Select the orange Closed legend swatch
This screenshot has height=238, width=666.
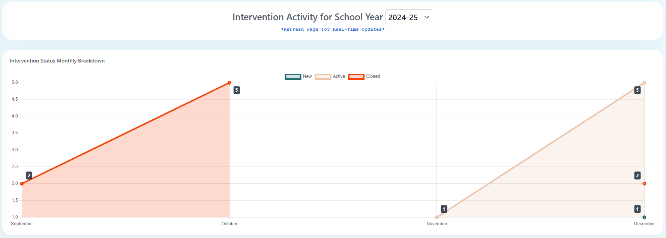coord(357,76)
